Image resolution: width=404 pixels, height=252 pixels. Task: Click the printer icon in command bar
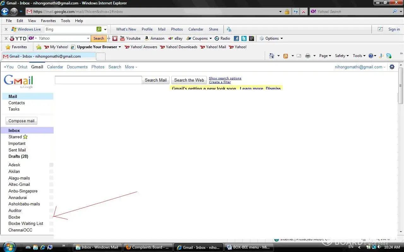coord(308,56)
